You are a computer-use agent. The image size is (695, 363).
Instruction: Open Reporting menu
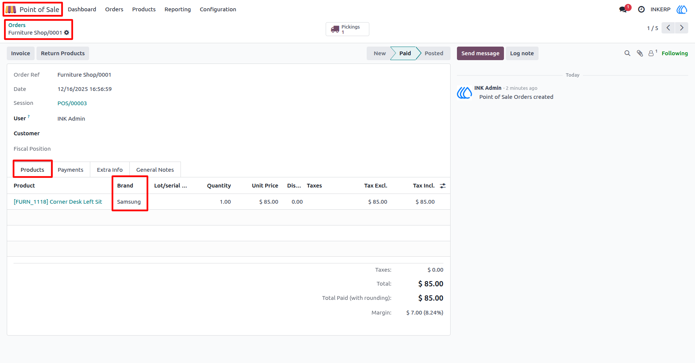point(178,9)
